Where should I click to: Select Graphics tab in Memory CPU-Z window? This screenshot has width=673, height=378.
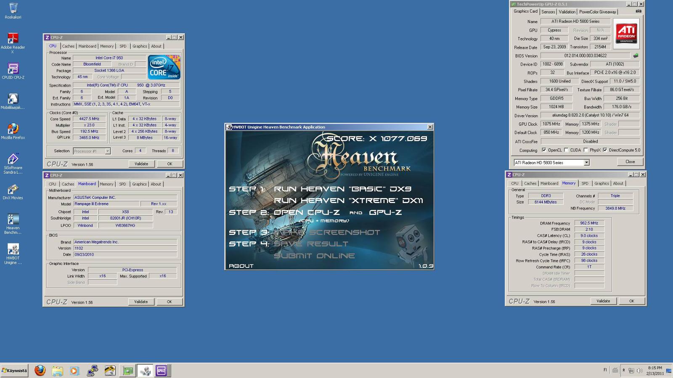[601, 183]
